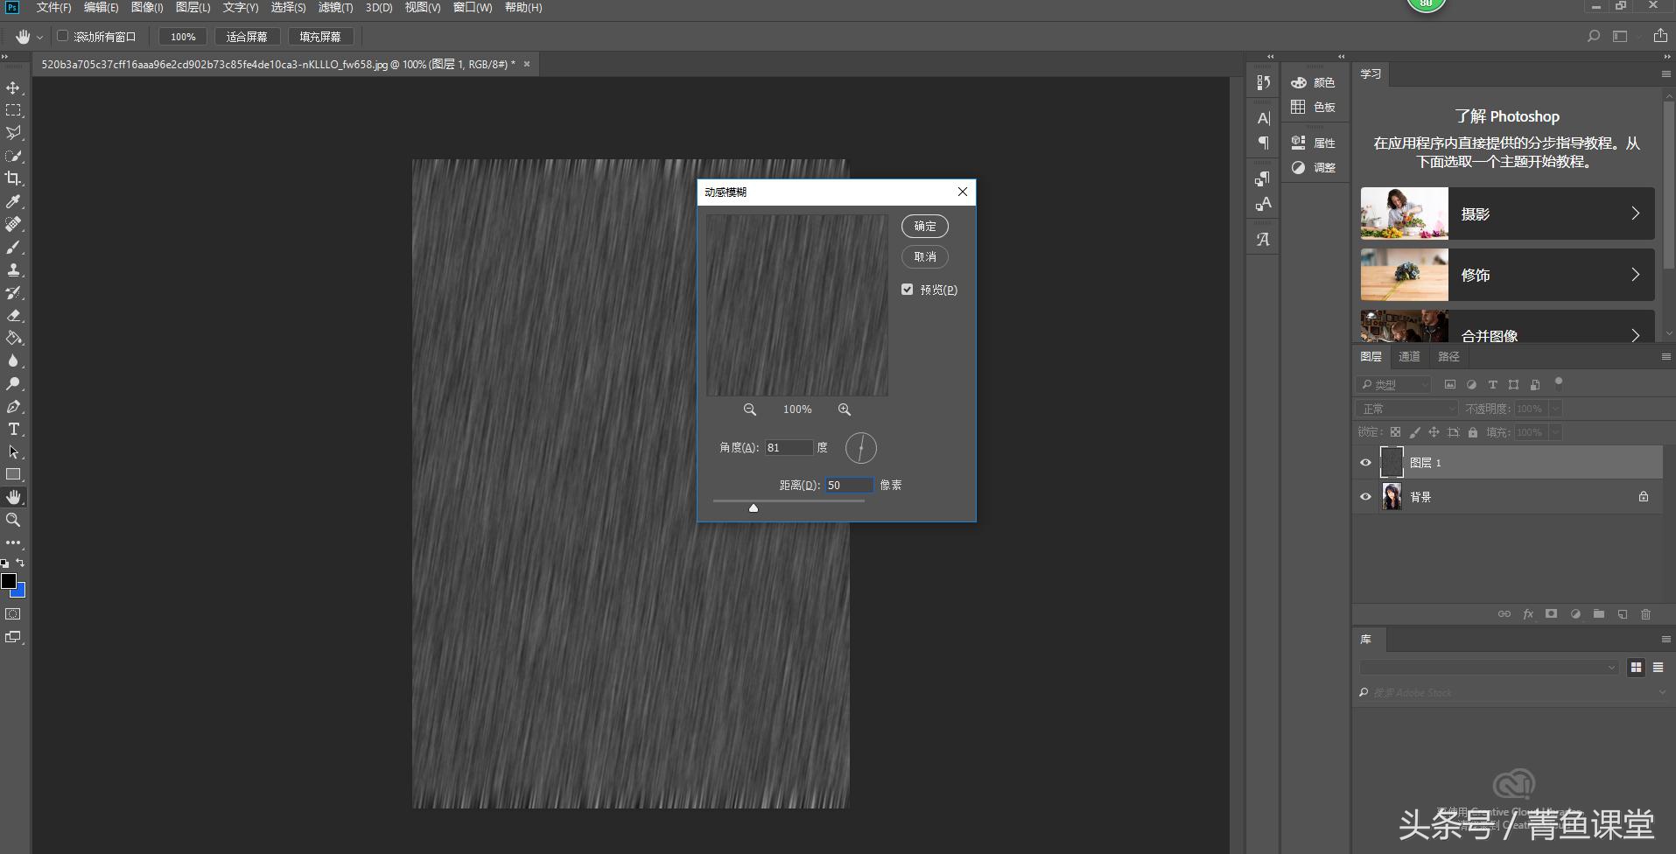Select the Zoom tool in toolbar
This screenshot has width=1676, height=854.
click(x=13, y=520)
